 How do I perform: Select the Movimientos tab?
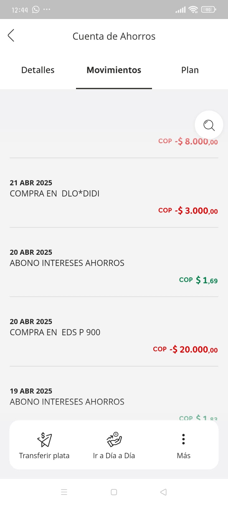[x=114, y=70]
